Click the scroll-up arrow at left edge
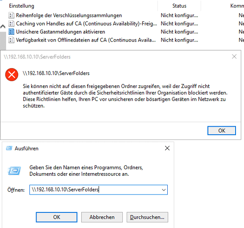Viewport: 244px width, 228px height. [x=3, y=27]
